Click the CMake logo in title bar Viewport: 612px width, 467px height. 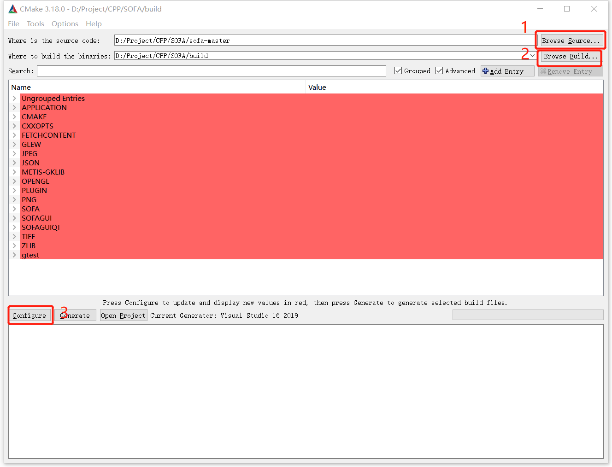pos(13,8)
